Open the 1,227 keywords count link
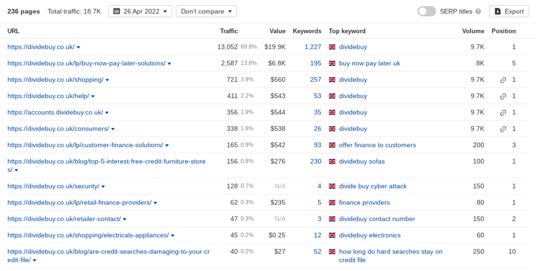Viewport: 536px width, 271px height. 313,47
